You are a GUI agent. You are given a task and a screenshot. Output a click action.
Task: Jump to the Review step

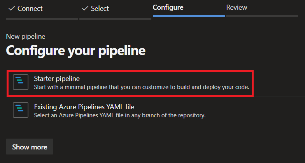pos(237,7)
